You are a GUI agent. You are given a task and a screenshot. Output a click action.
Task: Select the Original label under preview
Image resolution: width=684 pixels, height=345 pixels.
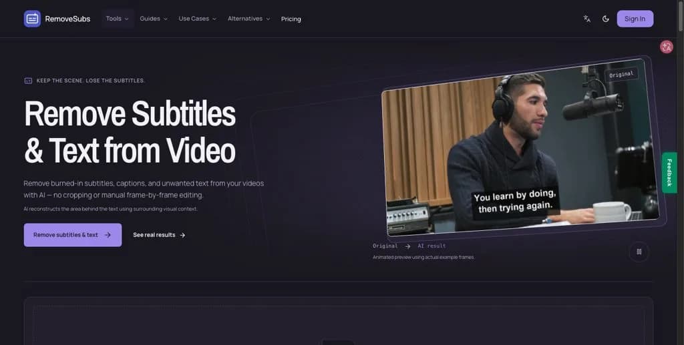click(x=385, y=246)
